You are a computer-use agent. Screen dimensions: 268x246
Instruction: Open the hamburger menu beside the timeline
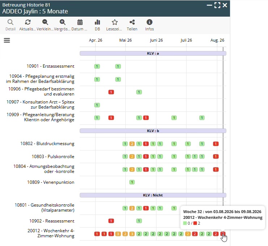pyautogui.click(x=7, y=40)
